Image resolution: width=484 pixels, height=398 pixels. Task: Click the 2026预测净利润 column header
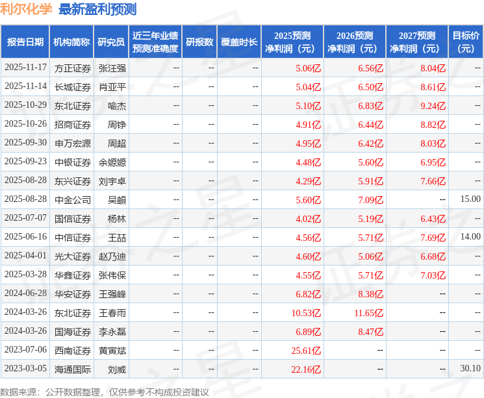pos(355,42)
